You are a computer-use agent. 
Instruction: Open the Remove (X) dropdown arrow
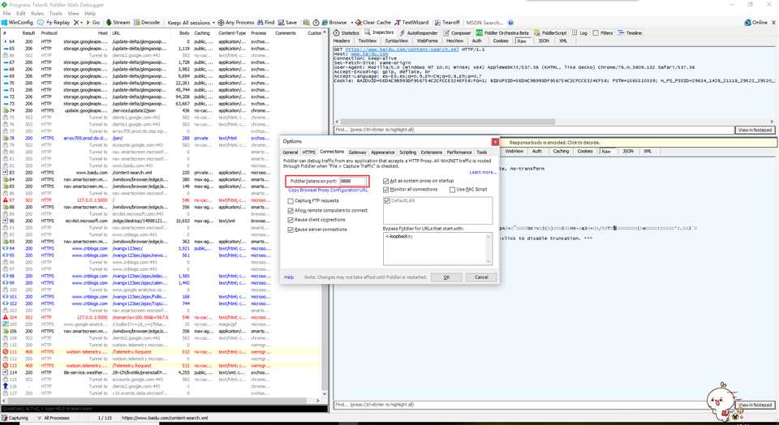81,23
